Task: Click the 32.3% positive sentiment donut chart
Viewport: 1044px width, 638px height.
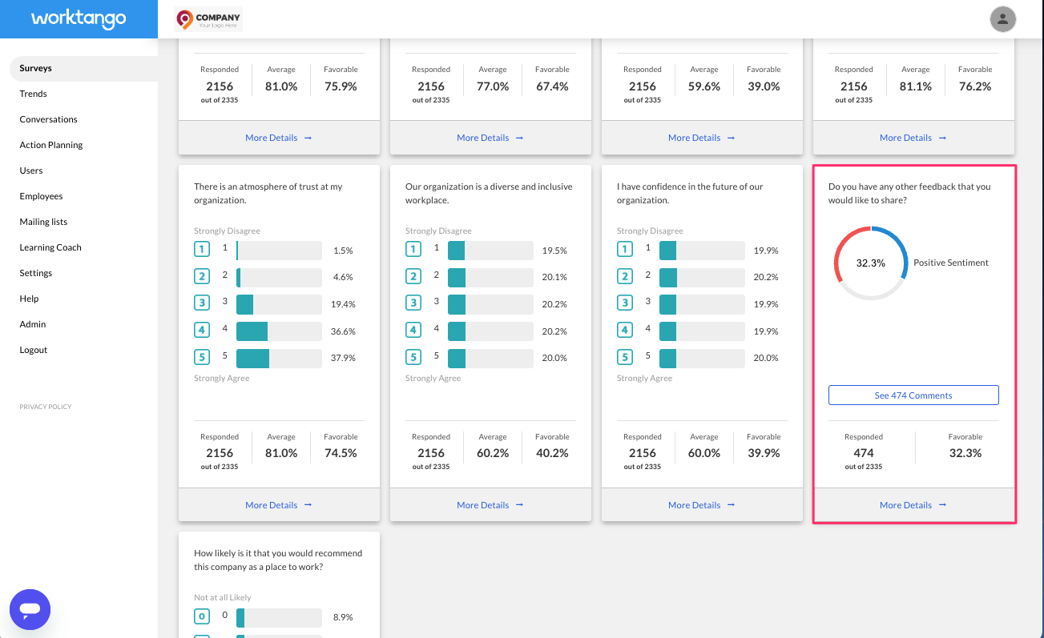Action: [x=870, y=262]
